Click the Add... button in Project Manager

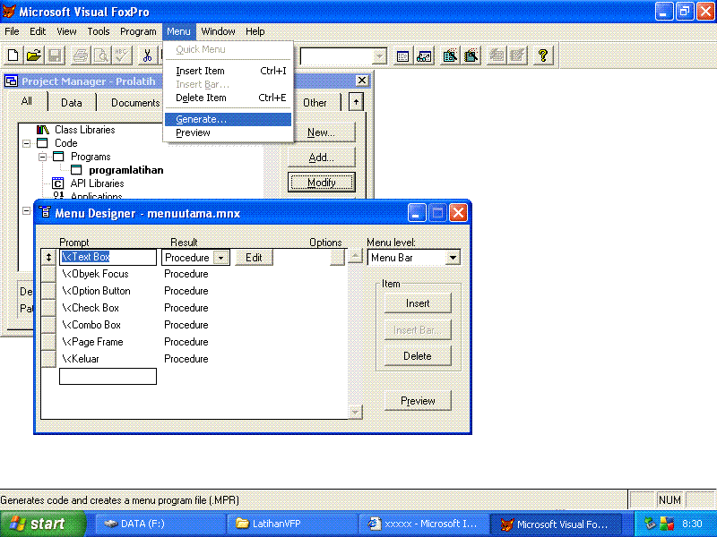321,158
